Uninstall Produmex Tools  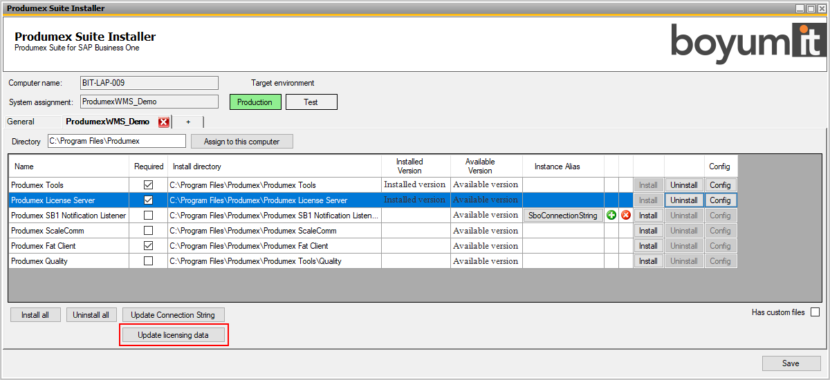[684, 185]
